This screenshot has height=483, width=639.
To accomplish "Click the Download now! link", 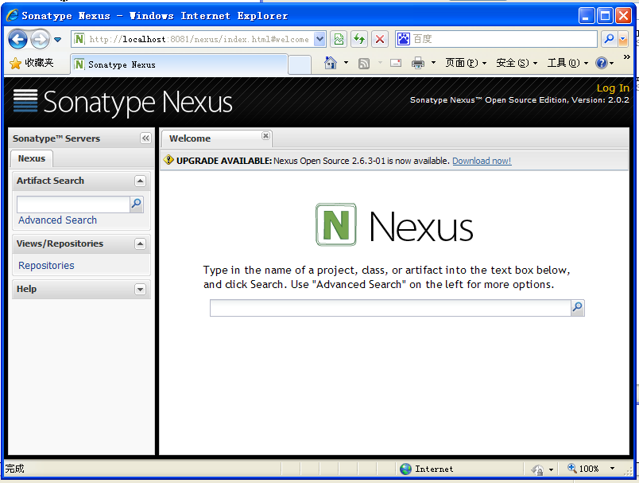I will (482, 162).
